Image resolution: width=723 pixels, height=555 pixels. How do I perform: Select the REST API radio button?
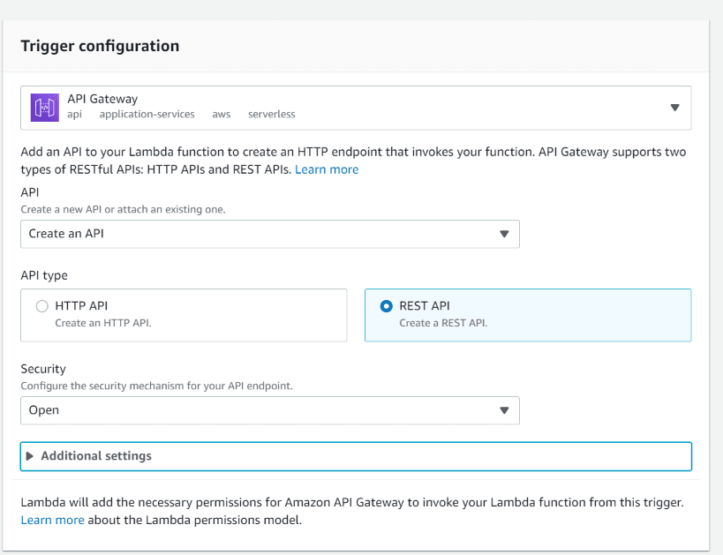[386, 306]
